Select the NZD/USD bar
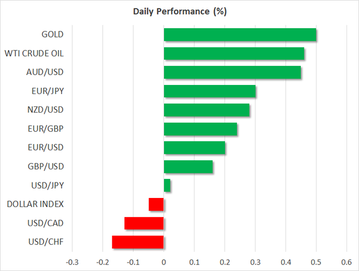The image size is (359, 271). pyautogui.click(x=206, y=110)
